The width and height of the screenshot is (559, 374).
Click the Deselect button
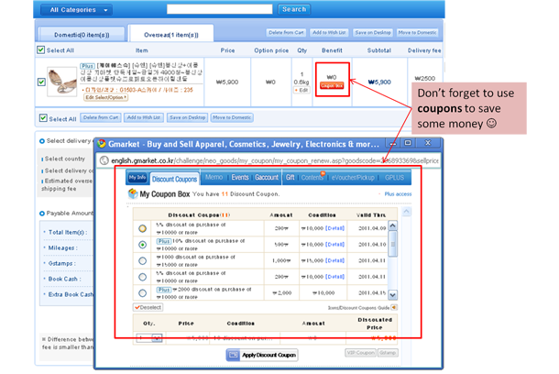pos(148,307)
